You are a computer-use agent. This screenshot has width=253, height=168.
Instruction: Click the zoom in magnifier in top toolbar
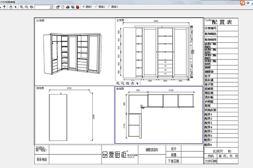22,7
